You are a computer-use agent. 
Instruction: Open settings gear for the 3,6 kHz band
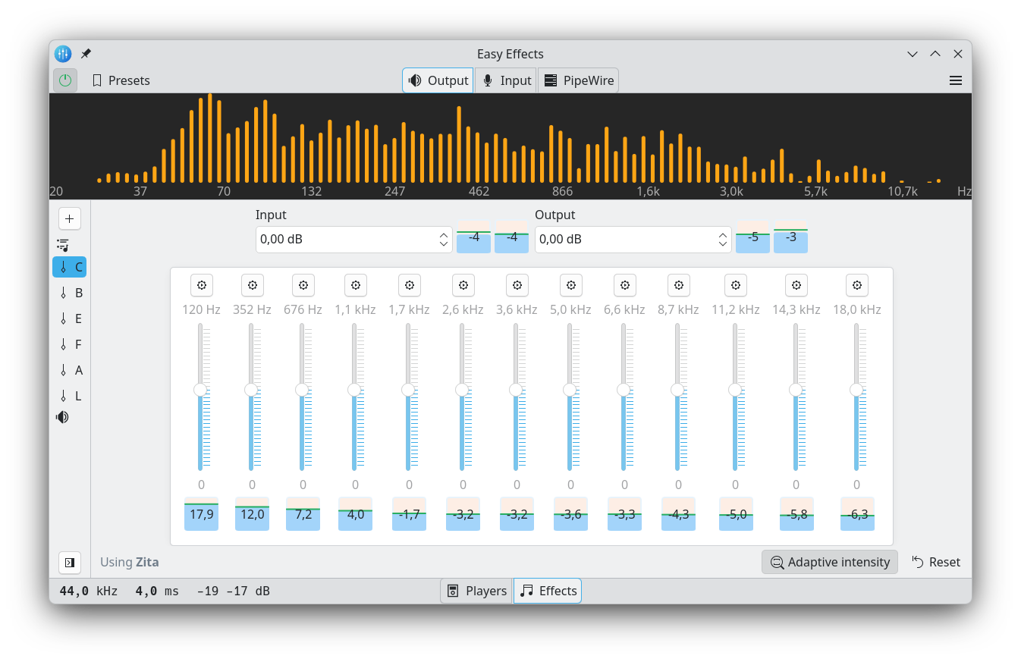point(517,285)
